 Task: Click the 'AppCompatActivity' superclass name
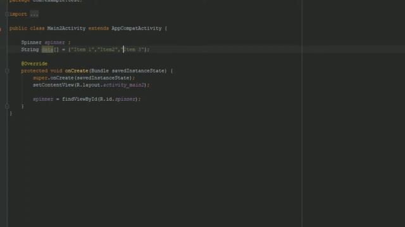137,28
